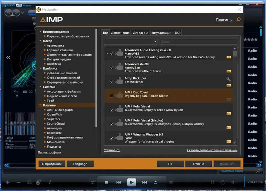The width and height of the screenshot is (266, 191).
Task: Click the wrench settings icon for Aimp Backuper
Action: point(228,79)
